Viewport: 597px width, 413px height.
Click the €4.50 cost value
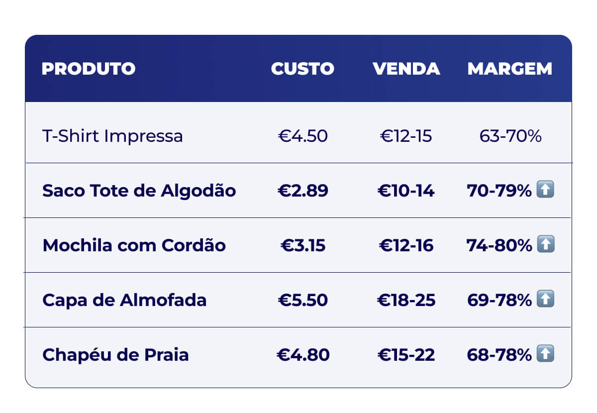[x=302, y=136]
